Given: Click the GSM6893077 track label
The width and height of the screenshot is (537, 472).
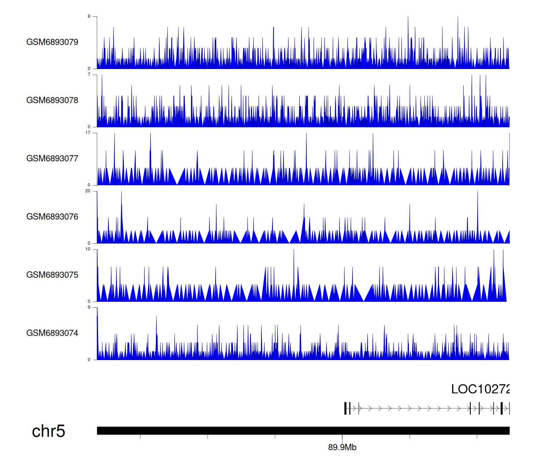Looking at the screenshot, I should 52,158.
